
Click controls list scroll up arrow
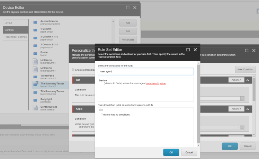(113, 21)
